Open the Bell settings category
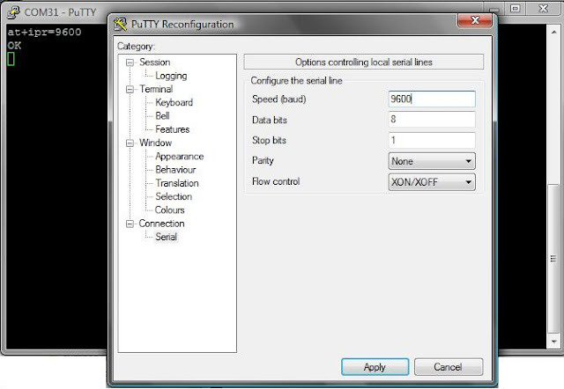 pos(162,115)
